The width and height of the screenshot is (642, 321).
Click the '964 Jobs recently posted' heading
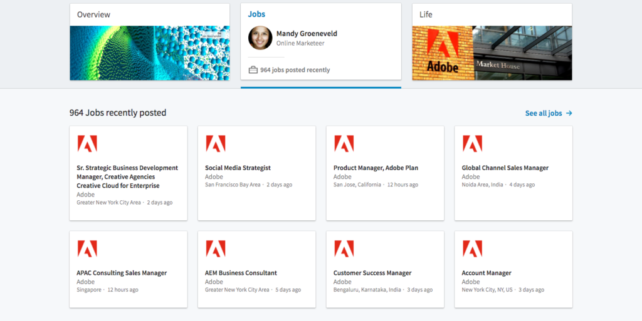click(118, 113)
